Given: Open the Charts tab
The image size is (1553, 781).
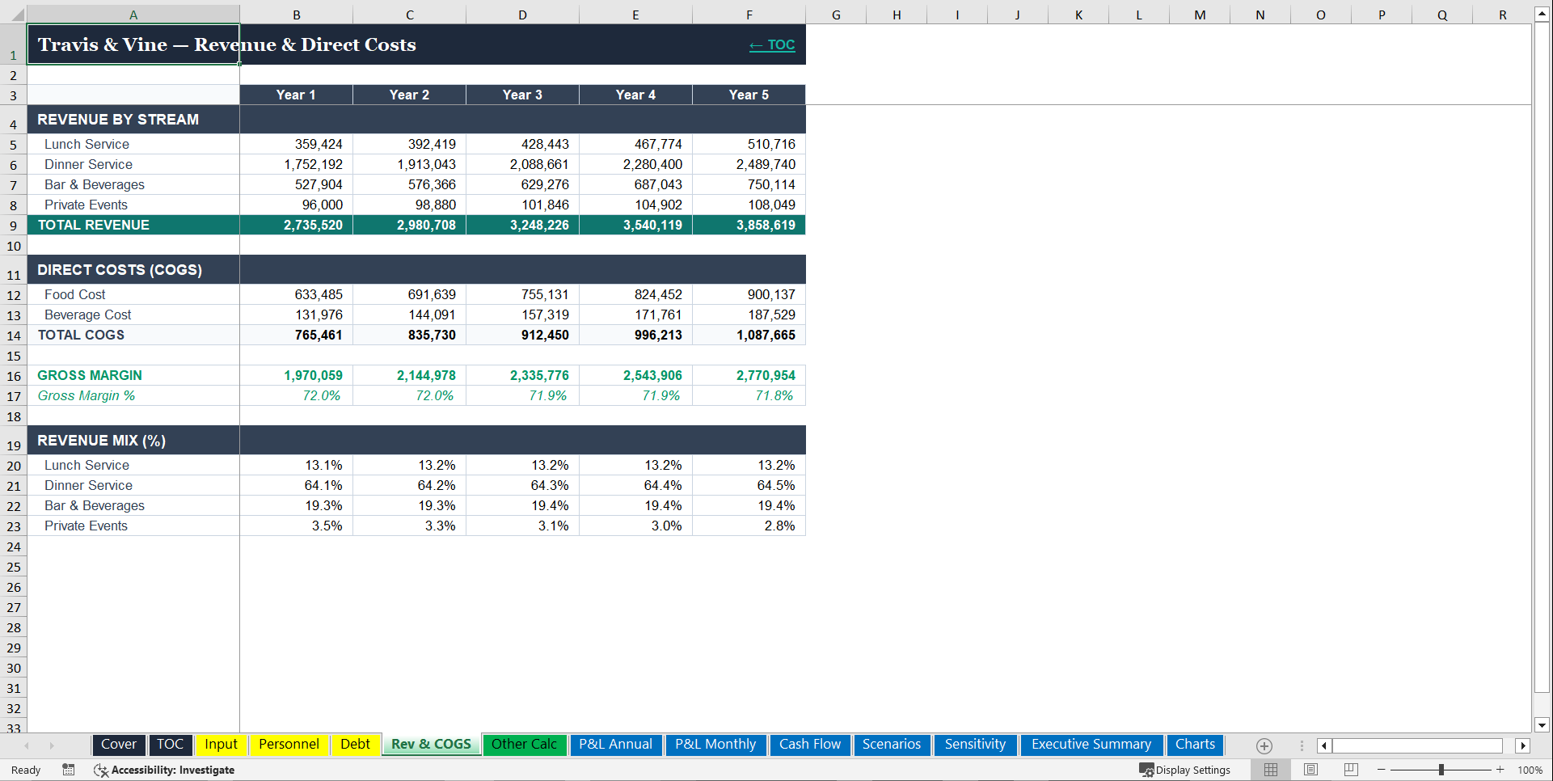Looking at the screenshot, I should (x=1195, y=744).
